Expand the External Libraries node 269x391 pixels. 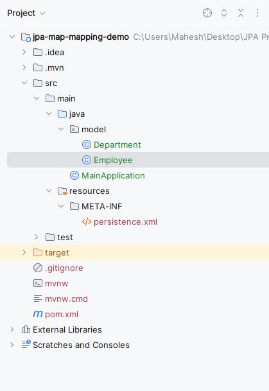click(x=12, y=329)
